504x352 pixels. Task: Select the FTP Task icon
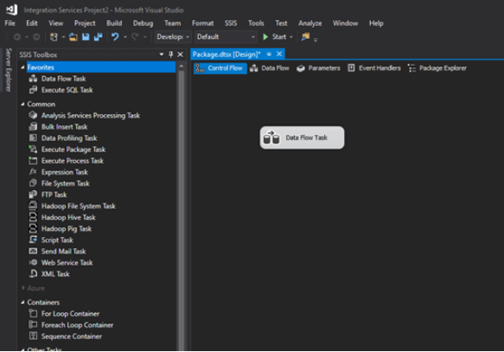33,195
